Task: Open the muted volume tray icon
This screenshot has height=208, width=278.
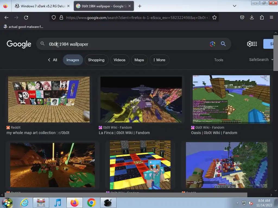Action: point(251,203)
